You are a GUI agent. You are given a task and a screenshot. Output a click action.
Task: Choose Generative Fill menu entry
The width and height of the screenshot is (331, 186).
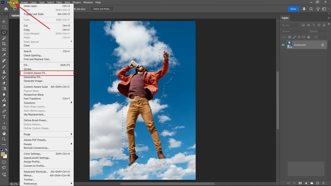click(x=47, y=77)
